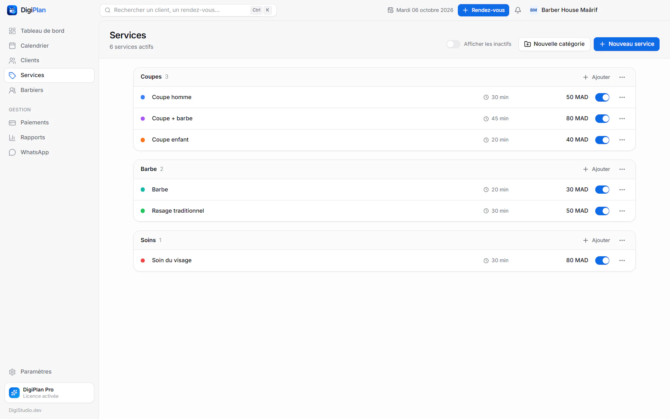Open Paiements under Gestion

[x=49, y=123]
